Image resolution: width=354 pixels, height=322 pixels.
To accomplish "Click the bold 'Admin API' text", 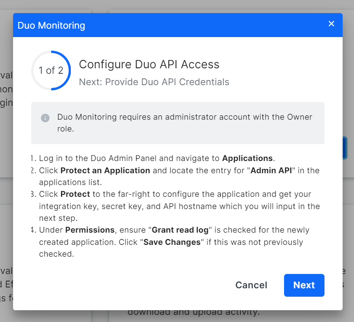I will click(271, 171).
